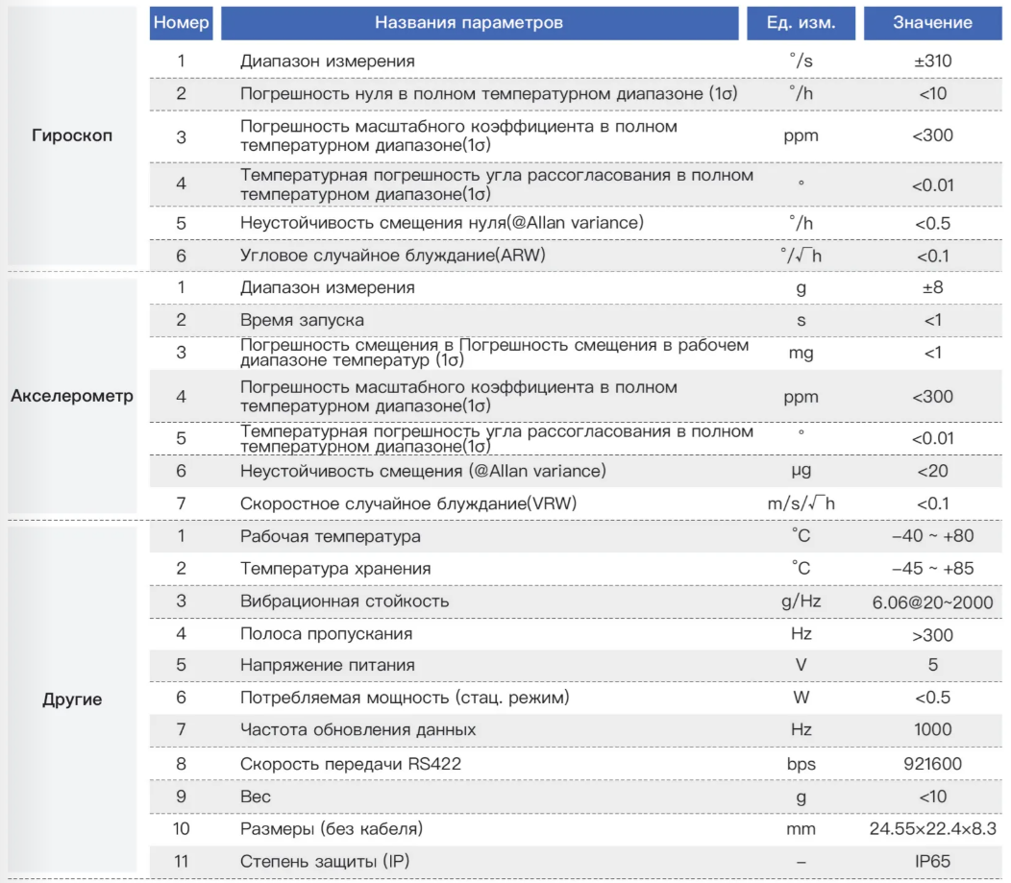Click 'Угловое случайное блуждание(ARW)' parameter
Image resolution: width=1011 pixels, height=883 pixels.
pyautogui.click(x=393, y=256)
